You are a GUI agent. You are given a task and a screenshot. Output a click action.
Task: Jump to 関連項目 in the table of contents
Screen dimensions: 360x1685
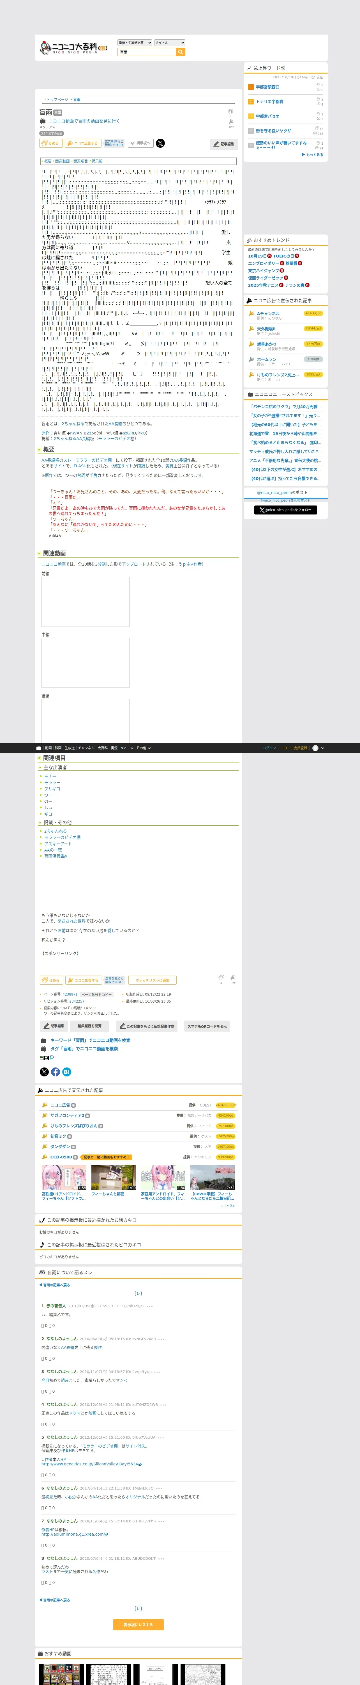tap(80, 161)
